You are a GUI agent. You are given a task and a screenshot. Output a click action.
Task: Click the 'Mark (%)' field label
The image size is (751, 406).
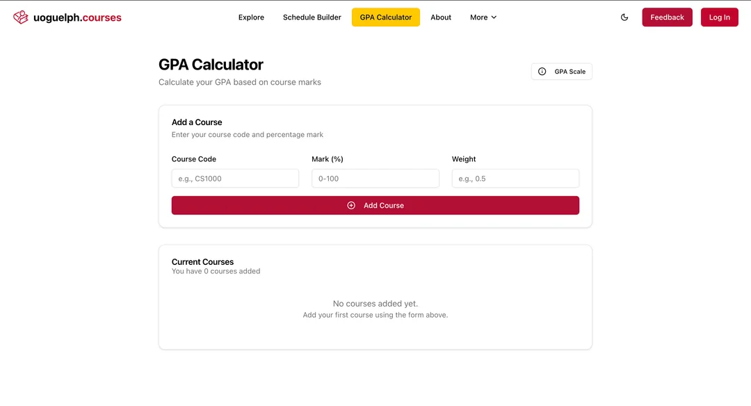(328, 159)
